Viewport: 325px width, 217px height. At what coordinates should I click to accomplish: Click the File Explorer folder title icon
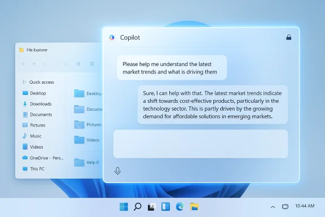point(21,50)
